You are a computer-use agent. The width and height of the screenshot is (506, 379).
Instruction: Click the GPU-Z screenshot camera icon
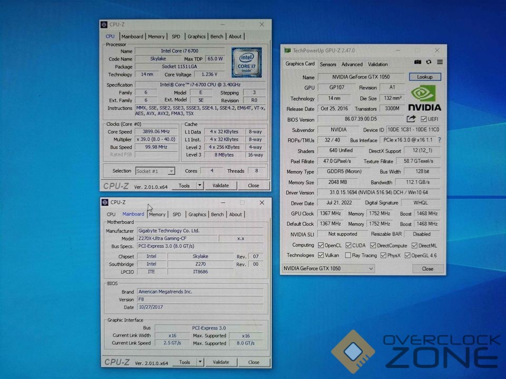(418, 63)
